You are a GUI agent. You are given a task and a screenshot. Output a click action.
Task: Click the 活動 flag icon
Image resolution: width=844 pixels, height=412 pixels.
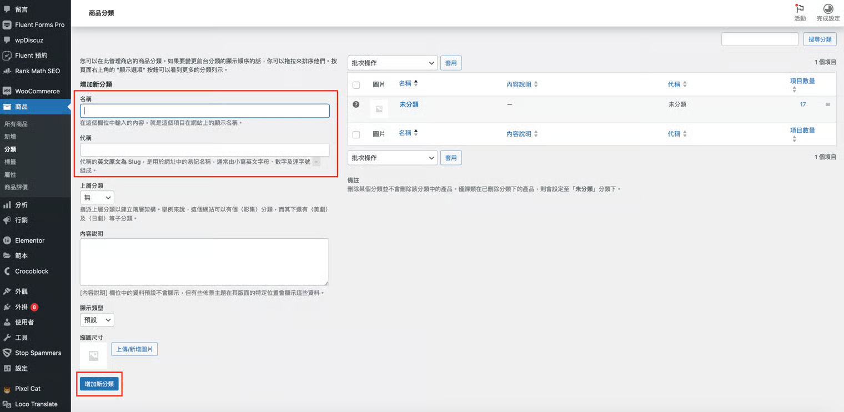800,9
